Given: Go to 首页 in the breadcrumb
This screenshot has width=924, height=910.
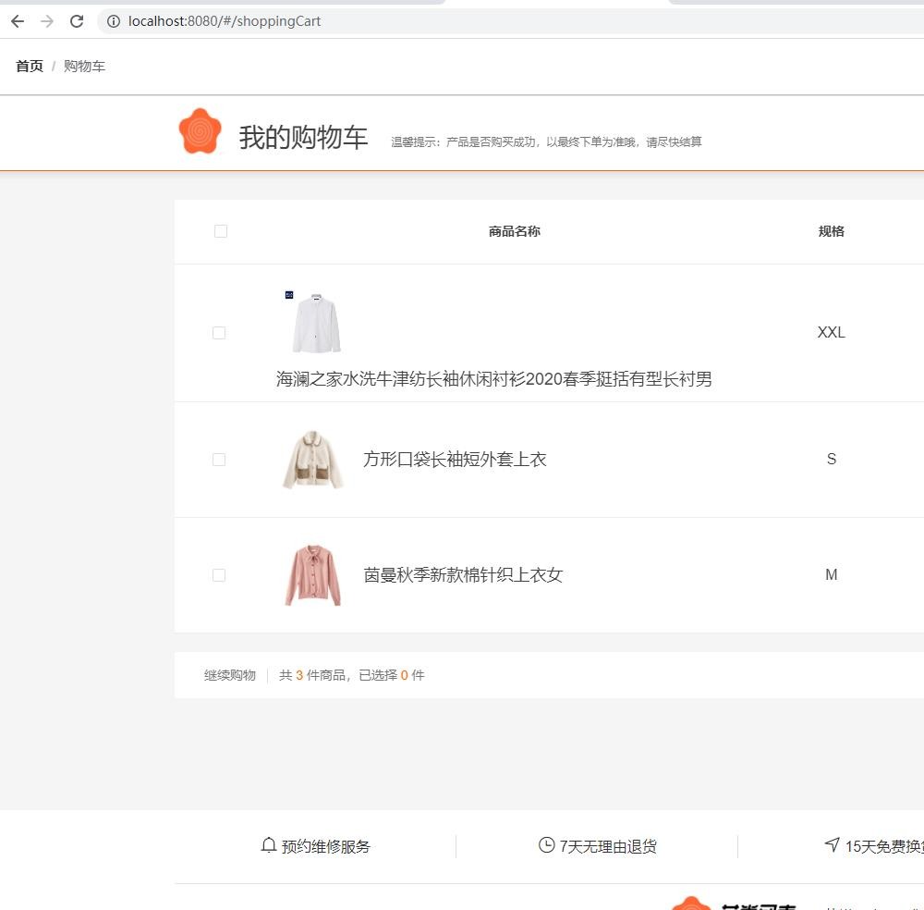Looking at the screenshot, I should pyautogui.click(x=30, y=67).
